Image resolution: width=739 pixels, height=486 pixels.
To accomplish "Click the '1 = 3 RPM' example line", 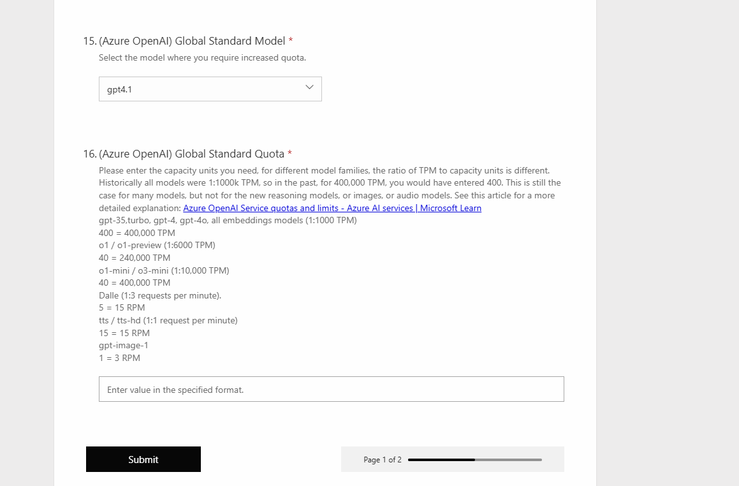I will click(x=120, y=358).
